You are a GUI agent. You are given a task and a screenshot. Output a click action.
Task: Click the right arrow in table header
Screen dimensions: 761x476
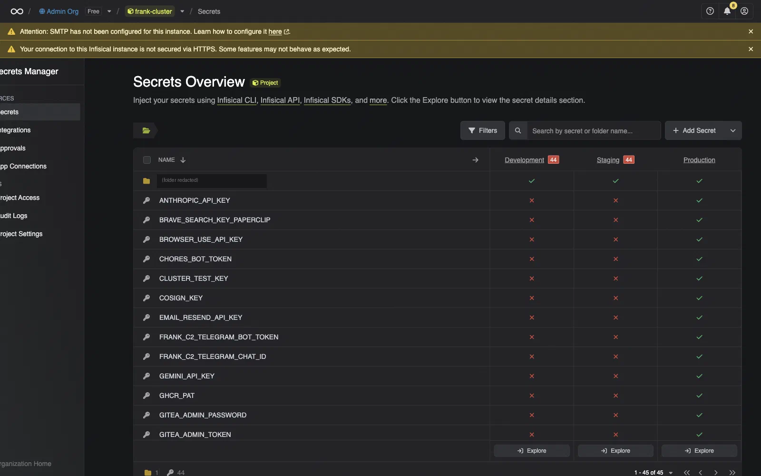tap(475, 160)
